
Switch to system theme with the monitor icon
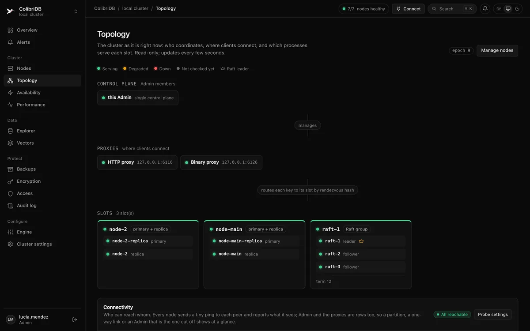pos(508,9)
